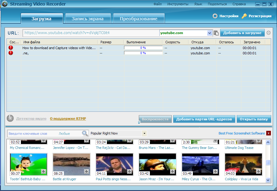Click the video detector clock icon

[x=10, y=119]
